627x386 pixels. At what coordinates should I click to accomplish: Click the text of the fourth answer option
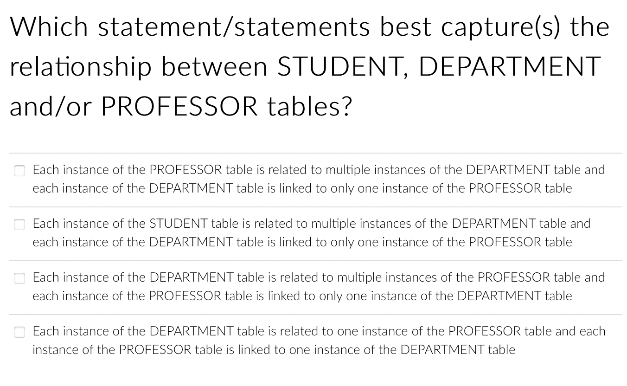coord(318,340)
